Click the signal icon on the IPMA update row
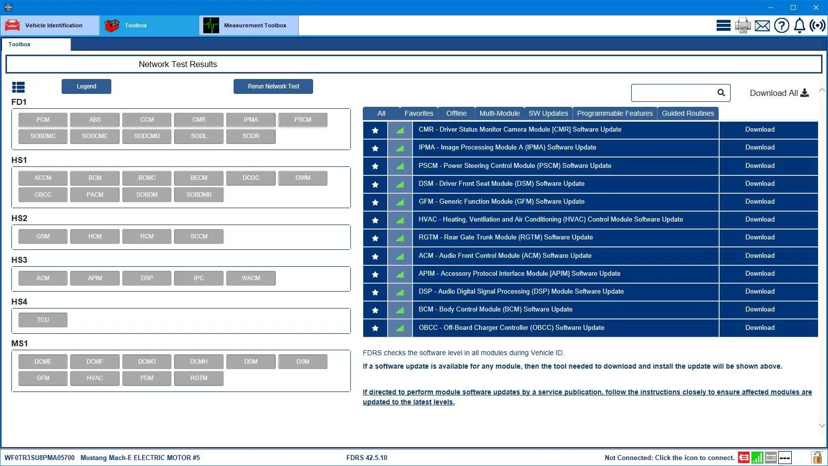The width and height of the screenshot is (828, 466). click(400, 148)
